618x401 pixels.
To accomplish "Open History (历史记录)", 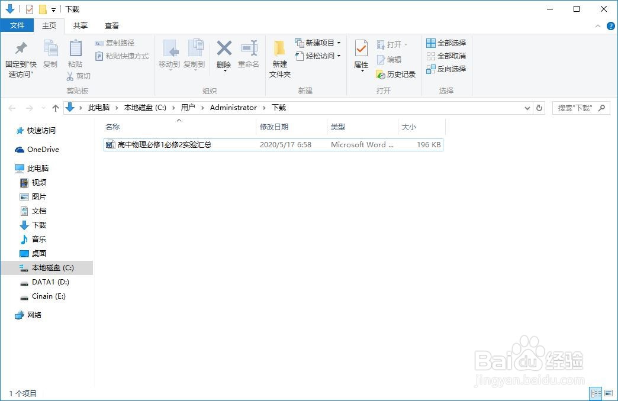I will pyautogui.click(x=395, y=75).
